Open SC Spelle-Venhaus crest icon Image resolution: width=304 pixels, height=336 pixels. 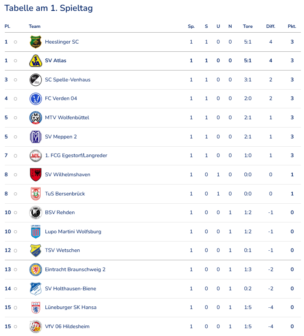36,80
